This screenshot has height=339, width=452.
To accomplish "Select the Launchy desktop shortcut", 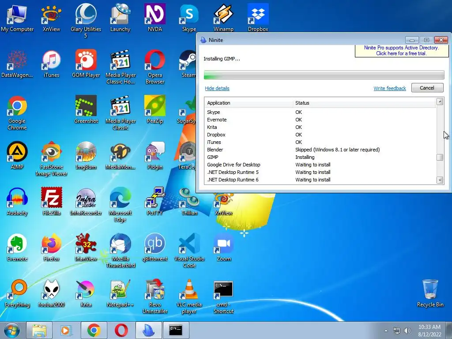I will tap(120, 17).
